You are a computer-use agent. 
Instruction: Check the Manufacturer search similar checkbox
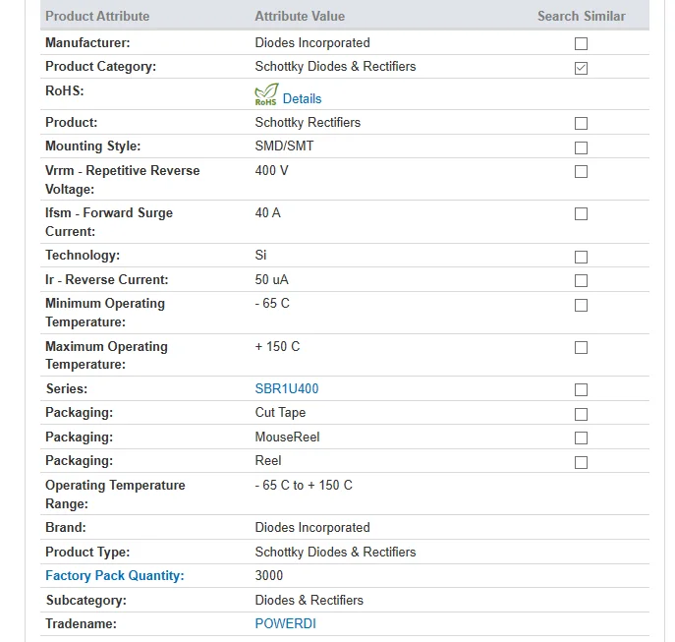[581, 43]
